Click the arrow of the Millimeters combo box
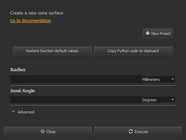The image size is (186, 140). (173, 79)
